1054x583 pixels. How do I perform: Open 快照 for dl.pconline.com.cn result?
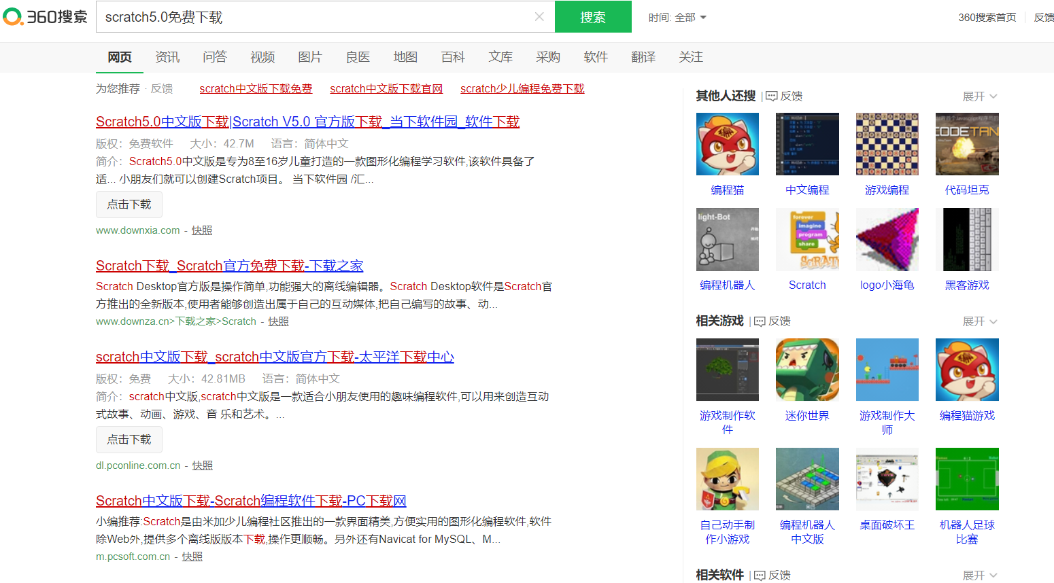[203, 465]
